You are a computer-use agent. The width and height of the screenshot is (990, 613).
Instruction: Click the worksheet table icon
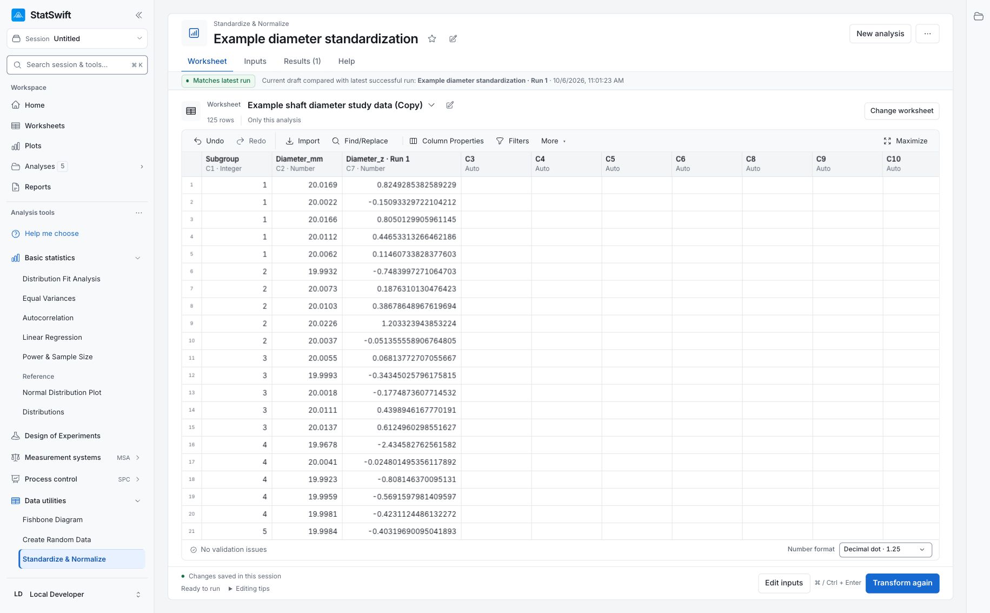191,111
